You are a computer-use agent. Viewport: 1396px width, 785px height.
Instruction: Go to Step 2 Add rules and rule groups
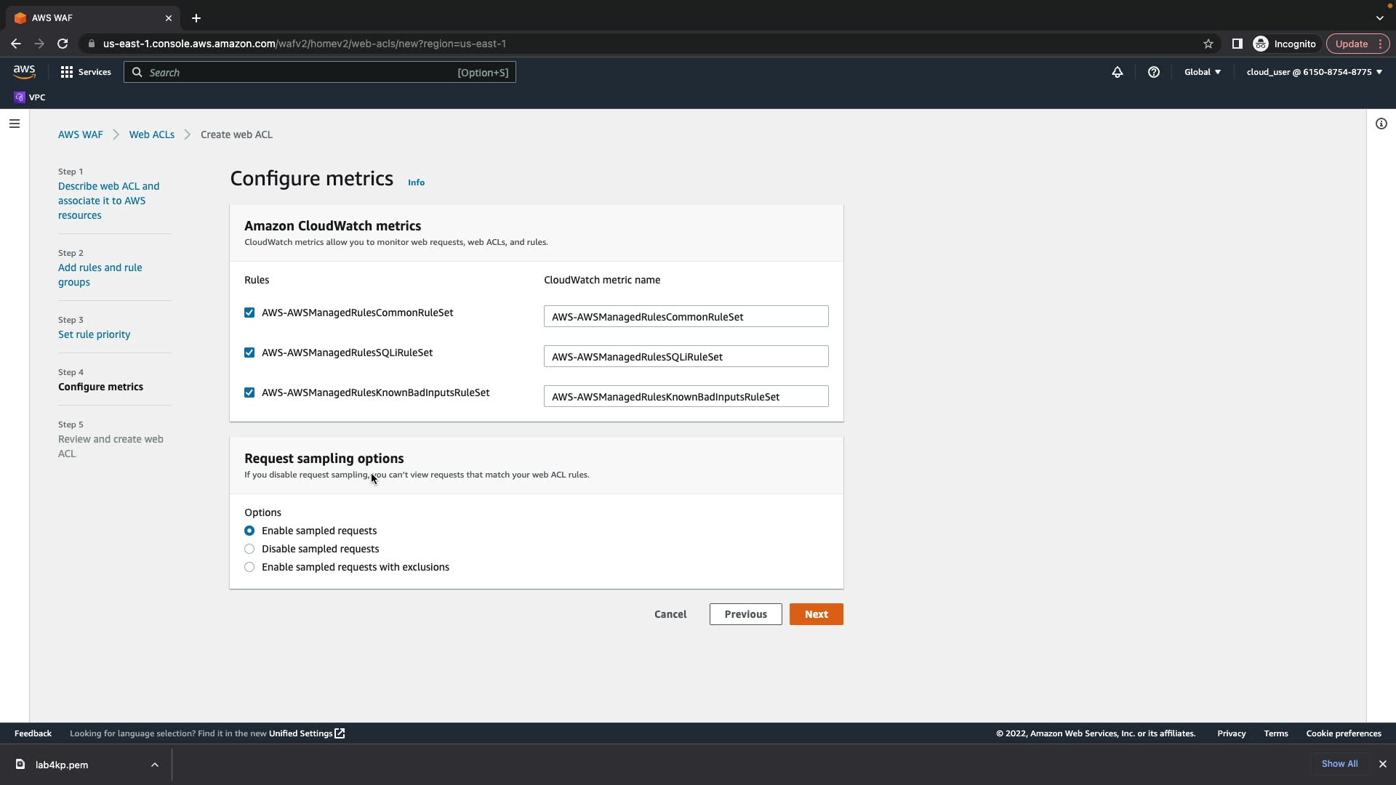click(100, 275)
